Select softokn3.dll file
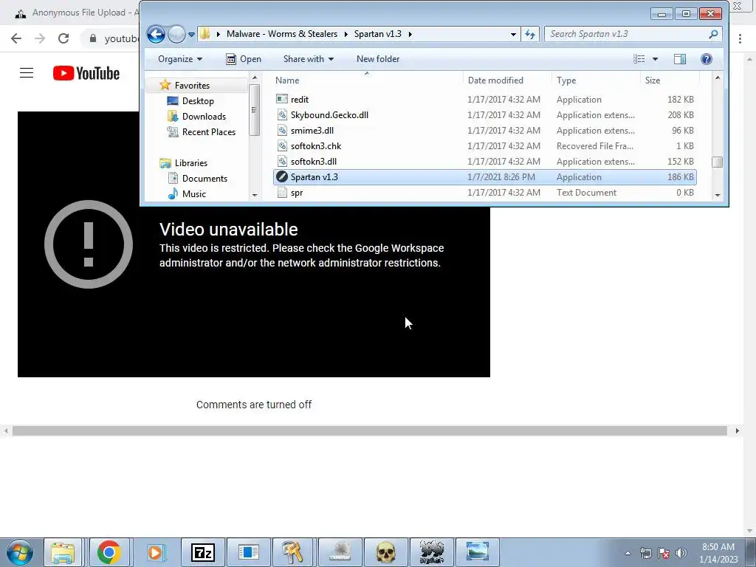 [x=484, y=162]
